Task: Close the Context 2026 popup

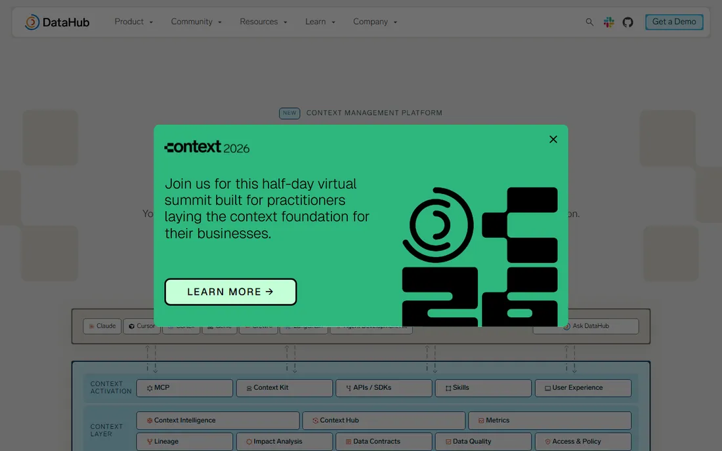Action: (x=553, y=140)
